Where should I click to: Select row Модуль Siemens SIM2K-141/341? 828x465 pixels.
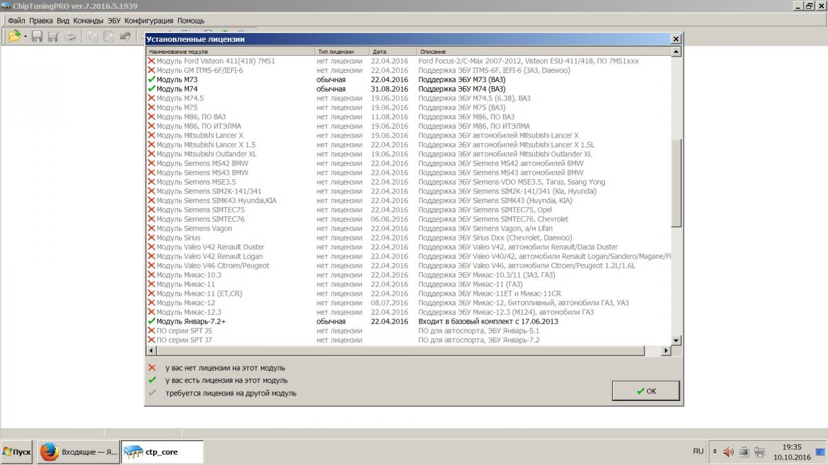pyautogui.click(x=408, y=191)
